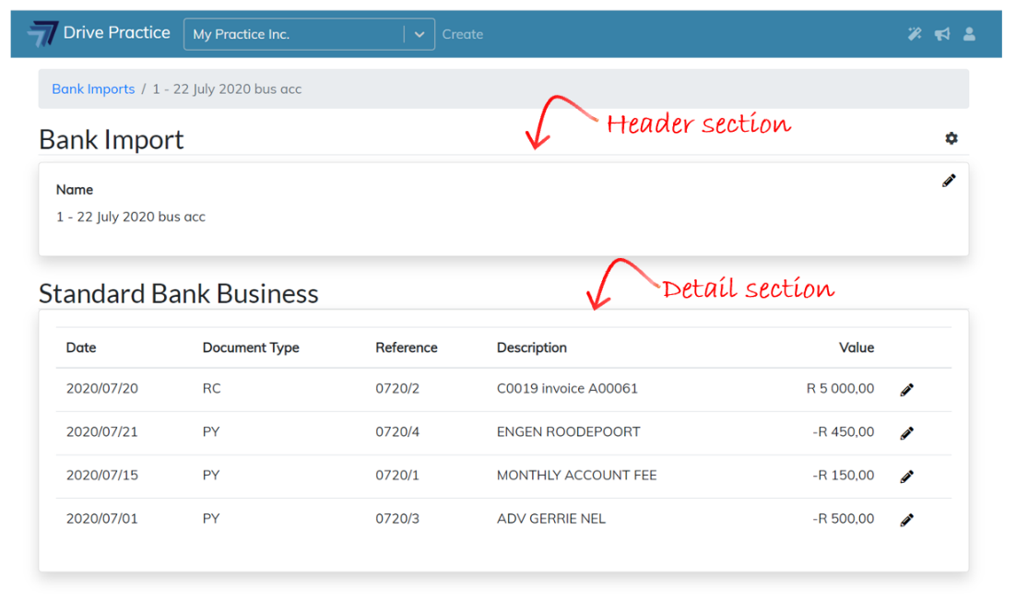Image resolution: width=1016 pixels, height=600 pixels.
Task: Click the Standard Bank Business heading
Action: tap(178, 293)
